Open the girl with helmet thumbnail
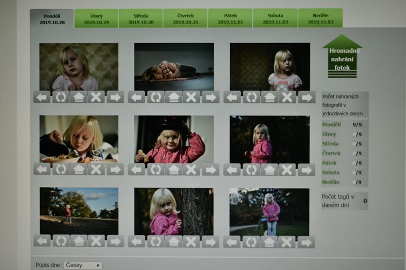Image resolution: width=406 pixels, height=270 pixels. tap(174, 139)
